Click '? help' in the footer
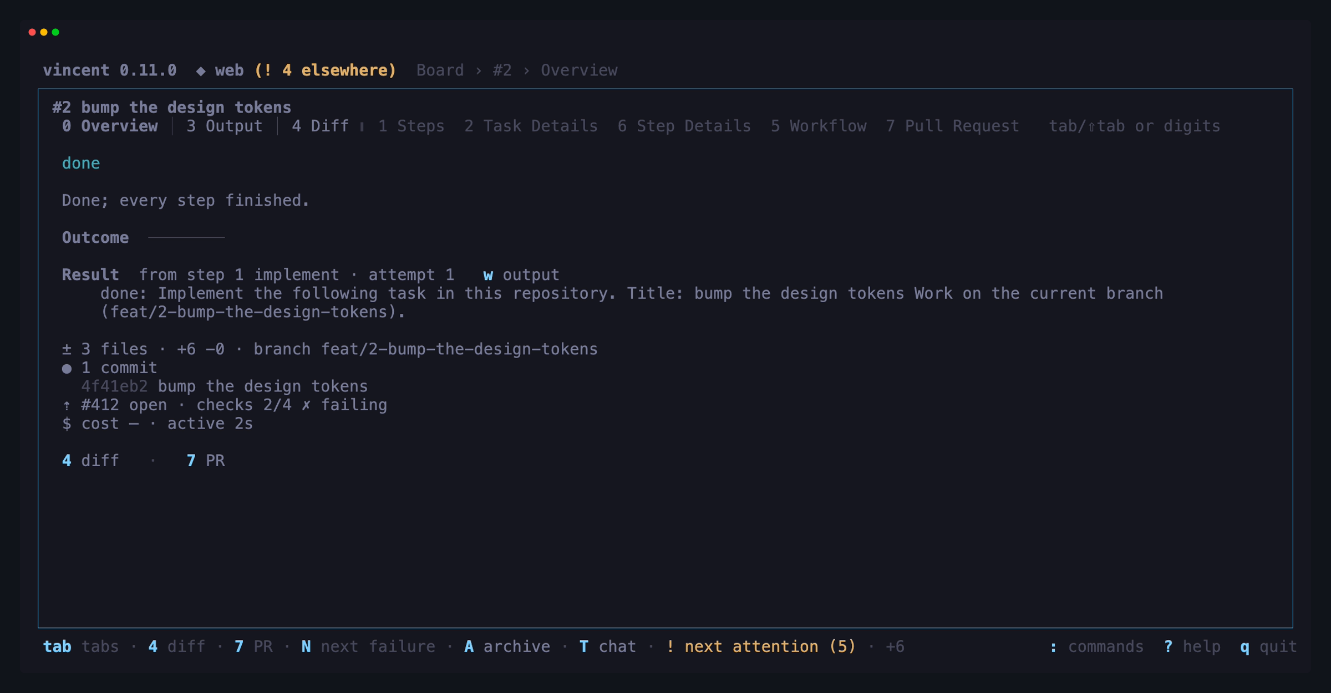Screen dimensions: 1331x693 (1192, 647)
